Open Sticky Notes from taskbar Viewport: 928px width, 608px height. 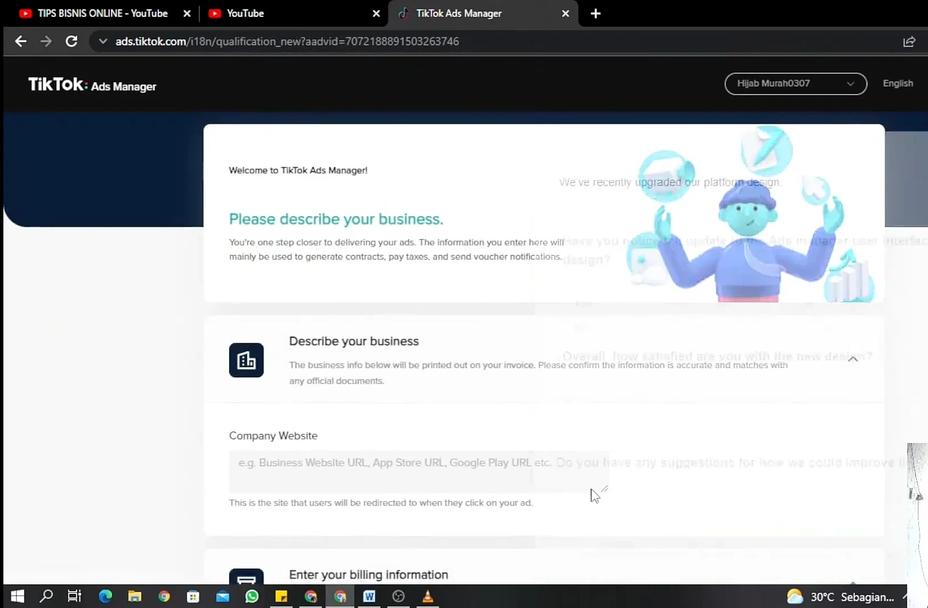click(281, 596)
